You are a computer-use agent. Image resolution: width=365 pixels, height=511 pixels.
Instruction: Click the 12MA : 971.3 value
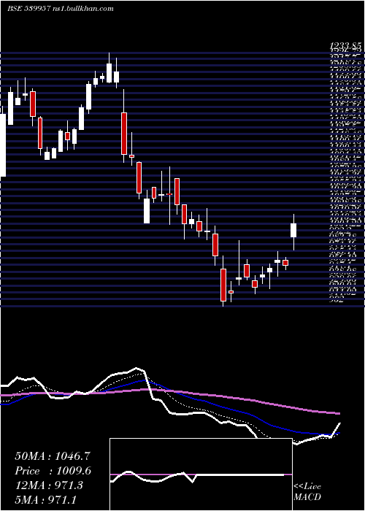click(49, 485)
